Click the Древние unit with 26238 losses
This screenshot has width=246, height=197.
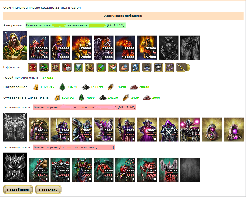[x=169, y=170]
